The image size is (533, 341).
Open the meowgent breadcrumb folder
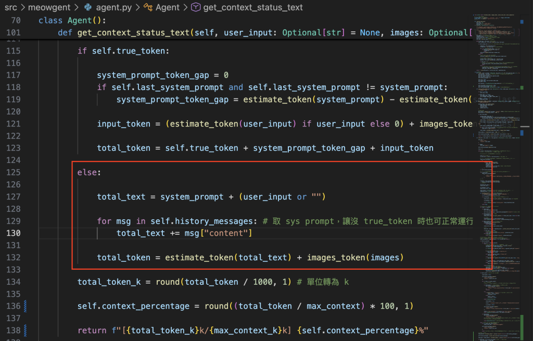coord(49,7)
